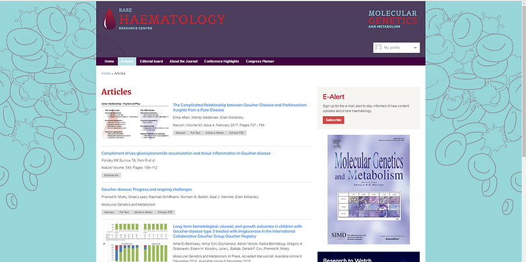
Task: Click Full Text button for the Neuron Volume 93 article
Action: 195,133
